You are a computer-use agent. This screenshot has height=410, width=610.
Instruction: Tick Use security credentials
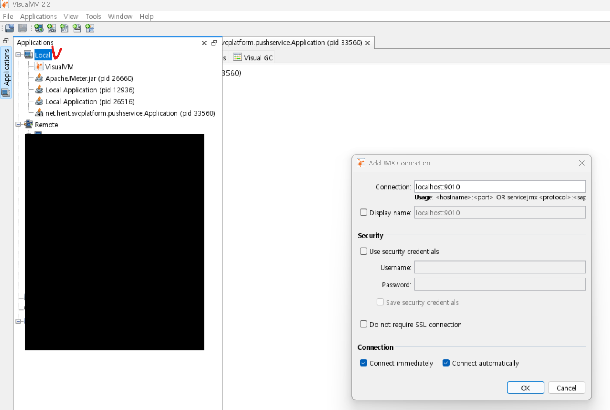[364, 251]
